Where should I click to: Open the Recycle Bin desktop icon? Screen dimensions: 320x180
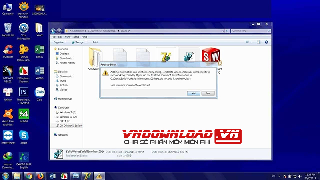point(8,30)
